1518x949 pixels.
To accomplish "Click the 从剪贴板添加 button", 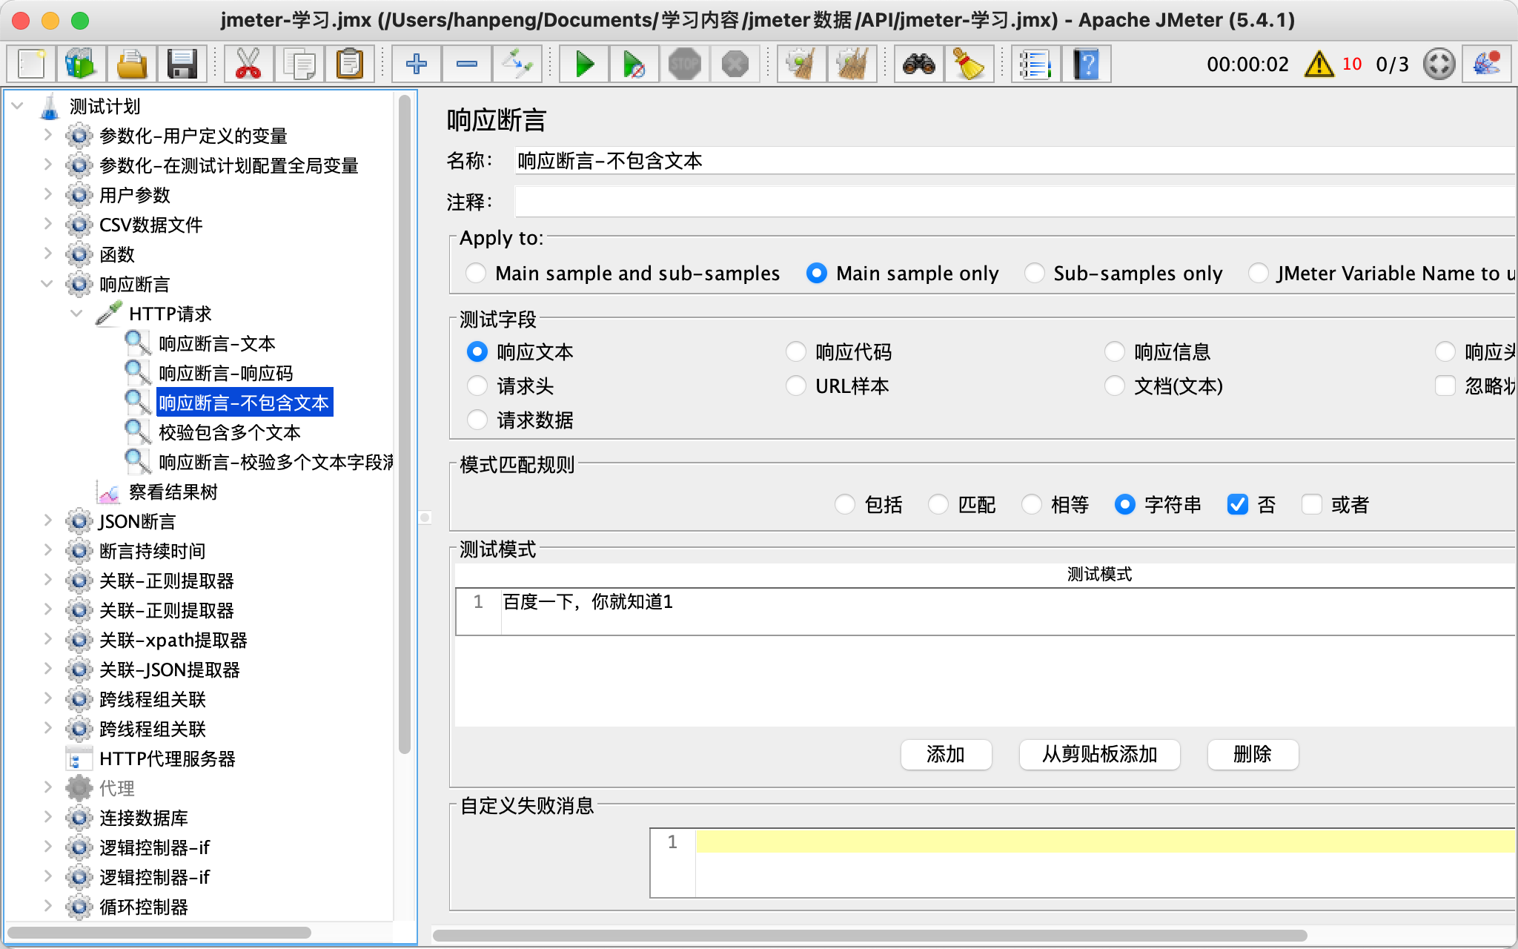I will click(x=1099, y=755).
